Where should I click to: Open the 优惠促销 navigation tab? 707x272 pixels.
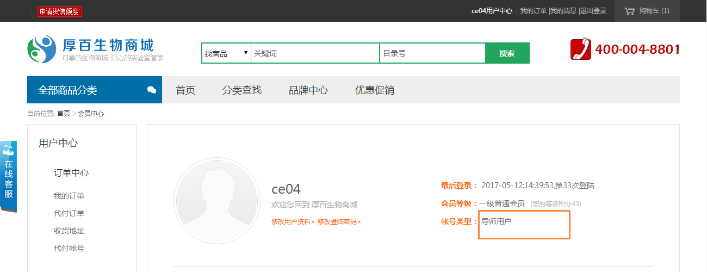375,90
